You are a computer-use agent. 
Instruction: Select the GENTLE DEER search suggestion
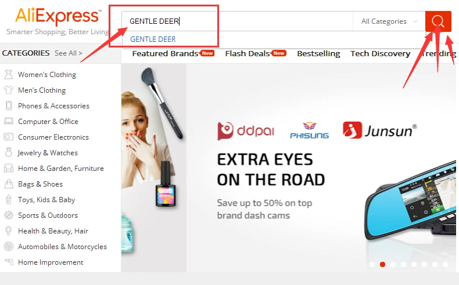tap(153, 39)
